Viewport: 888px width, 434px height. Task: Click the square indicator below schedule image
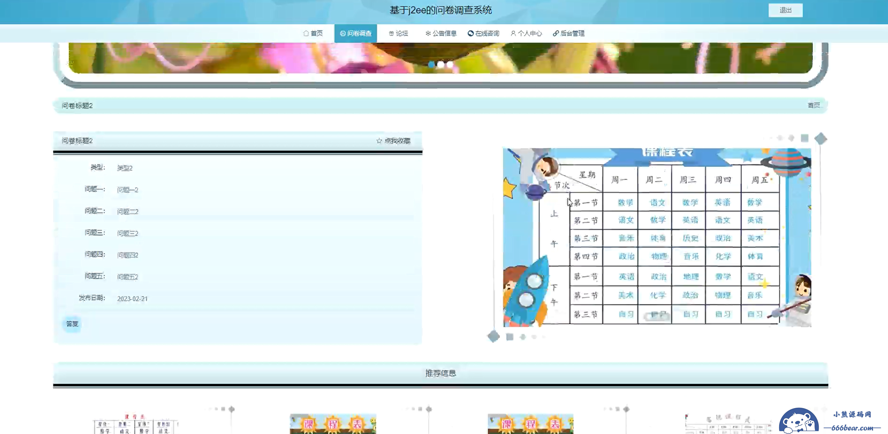pos(510,337)
